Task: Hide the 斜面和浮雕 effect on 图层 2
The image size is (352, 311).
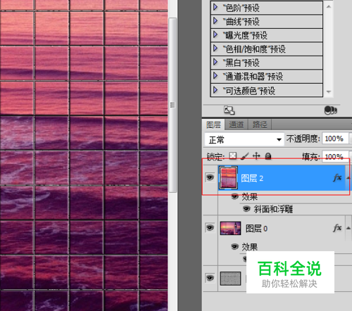Action: [246, 208]
